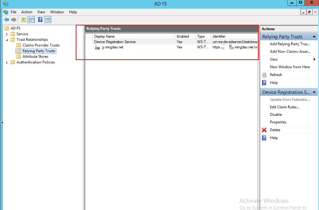Viewport: 319px width, 210px height.
Task: Select the mingdao.net relying party row
Action: (171, 47)
